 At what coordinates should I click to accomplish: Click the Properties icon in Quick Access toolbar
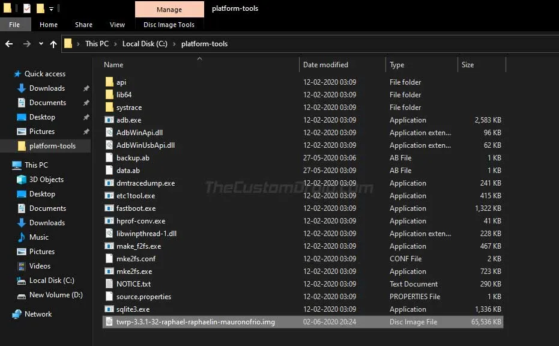click(x=26, y=8)
